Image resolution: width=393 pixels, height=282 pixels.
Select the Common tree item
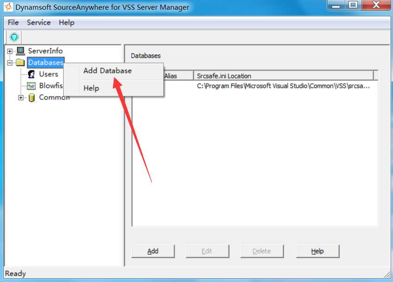pyautogui.click(x=54, y=97)
